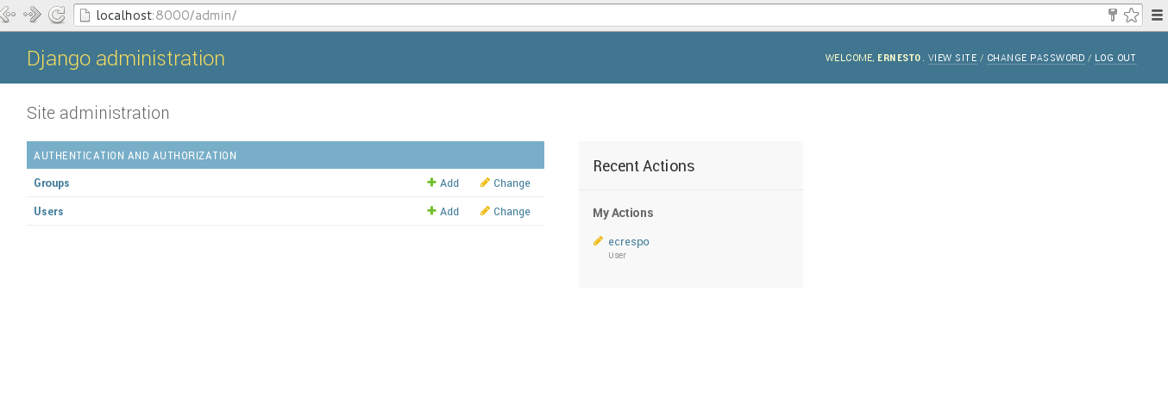
Task: Click the browser forward arrow
Action: pos(33,14)
